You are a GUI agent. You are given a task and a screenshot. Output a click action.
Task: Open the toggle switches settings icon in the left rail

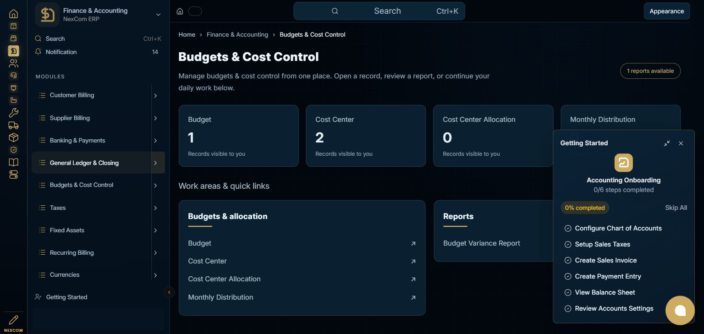coord(13,175)
